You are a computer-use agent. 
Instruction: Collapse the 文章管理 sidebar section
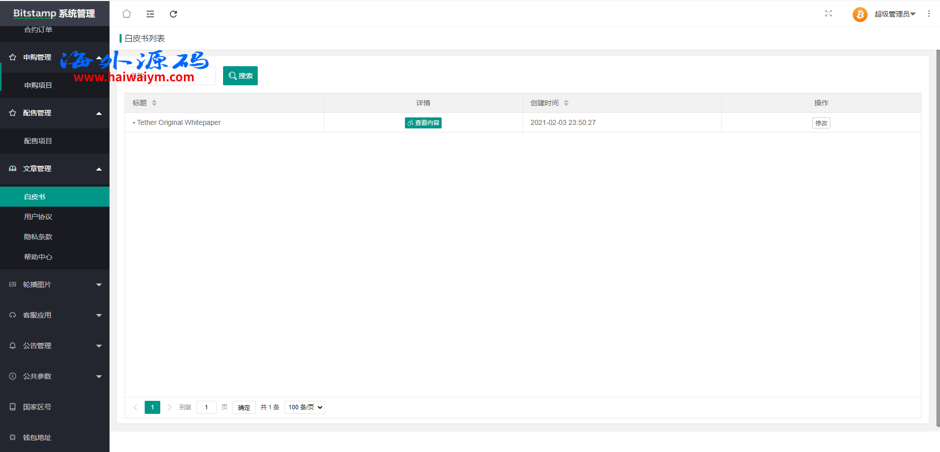tap(55, 169)
